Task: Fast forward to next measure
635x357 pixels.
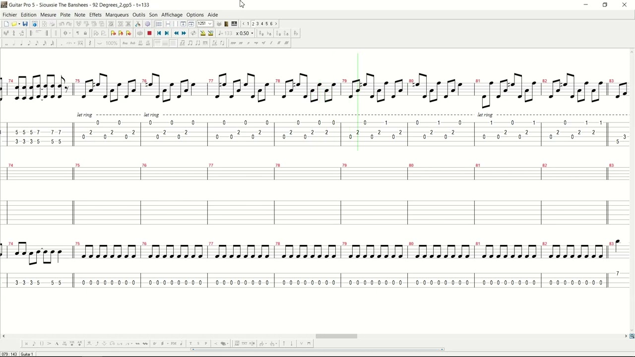Action: (x=184, y=33)
